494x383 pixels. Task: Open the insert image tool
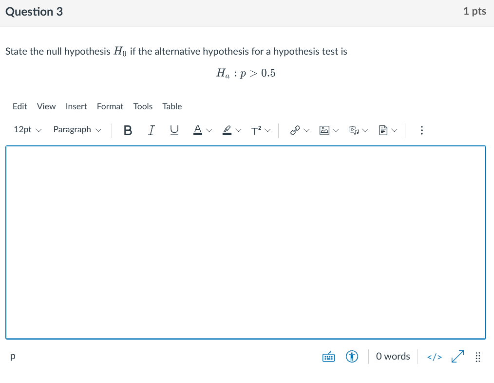[325, 130]
